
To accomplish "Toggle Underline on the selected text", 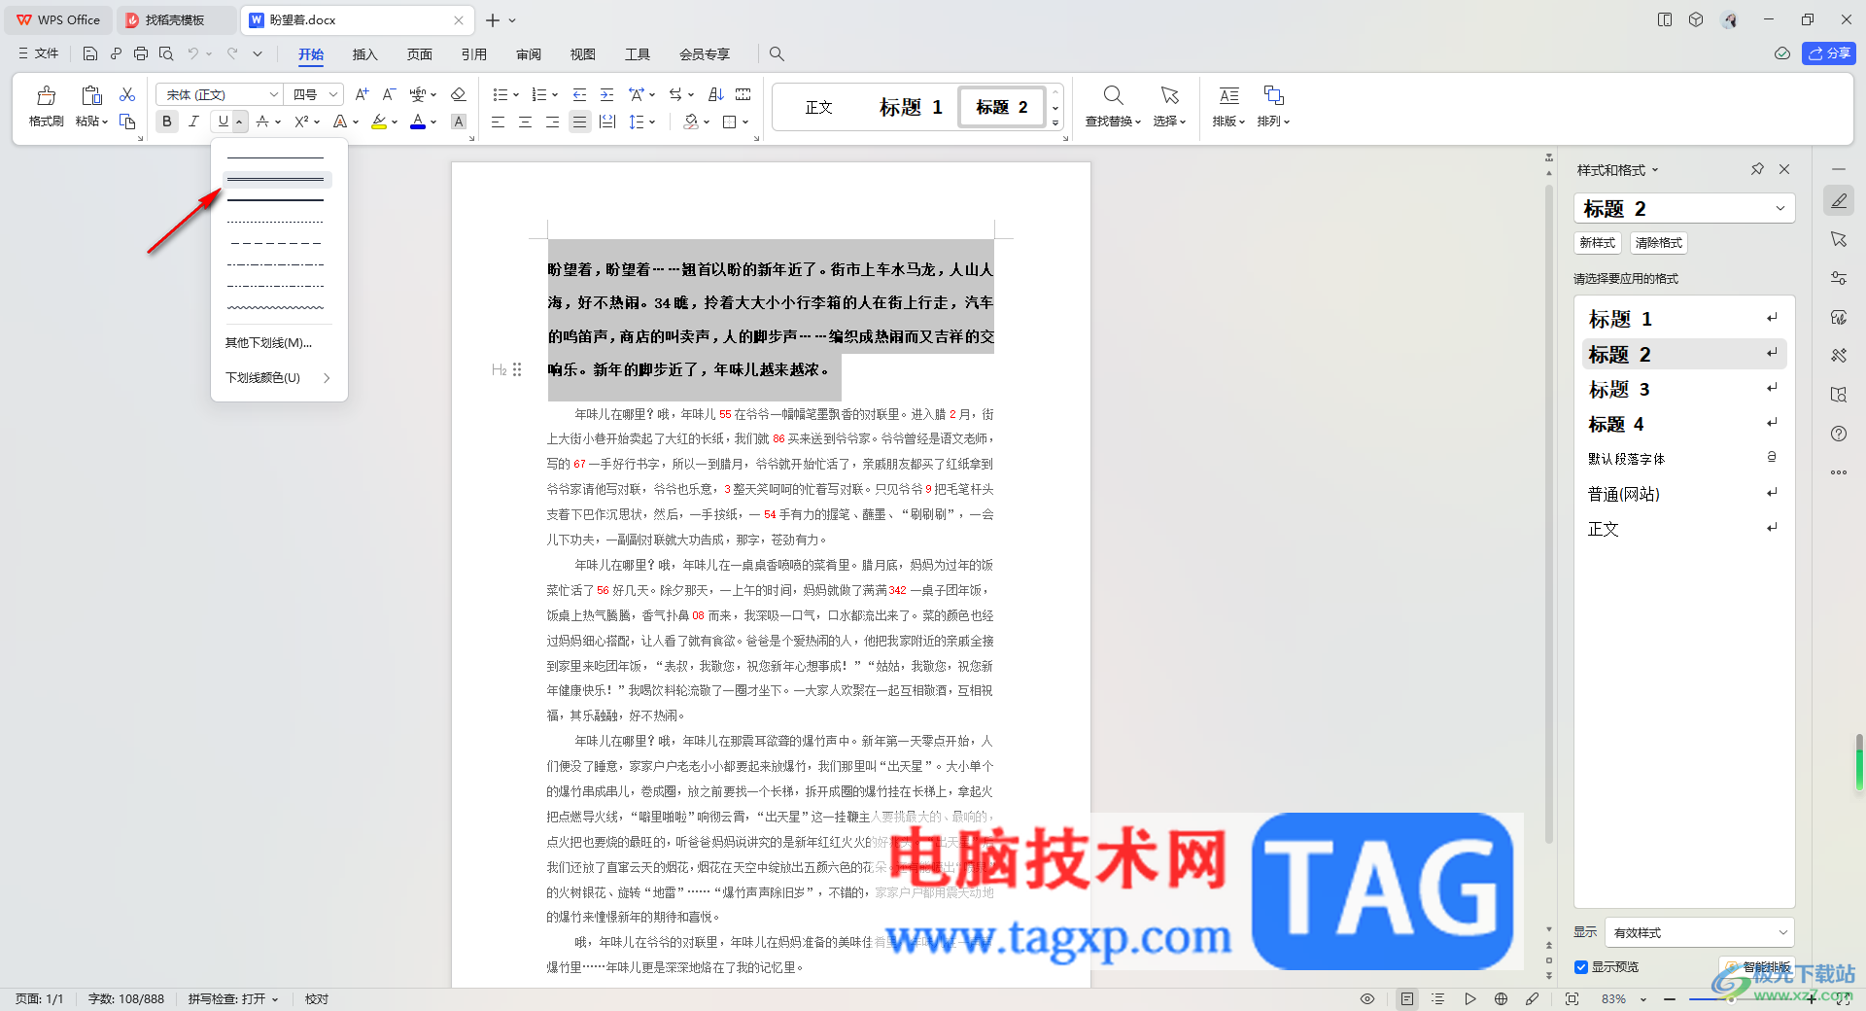I will coord(223,122).
